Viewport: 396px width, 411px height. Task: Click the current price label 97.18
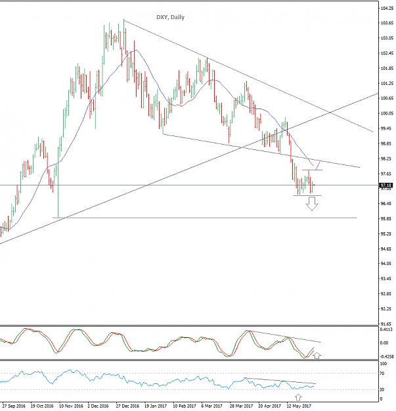click(386, 185)
